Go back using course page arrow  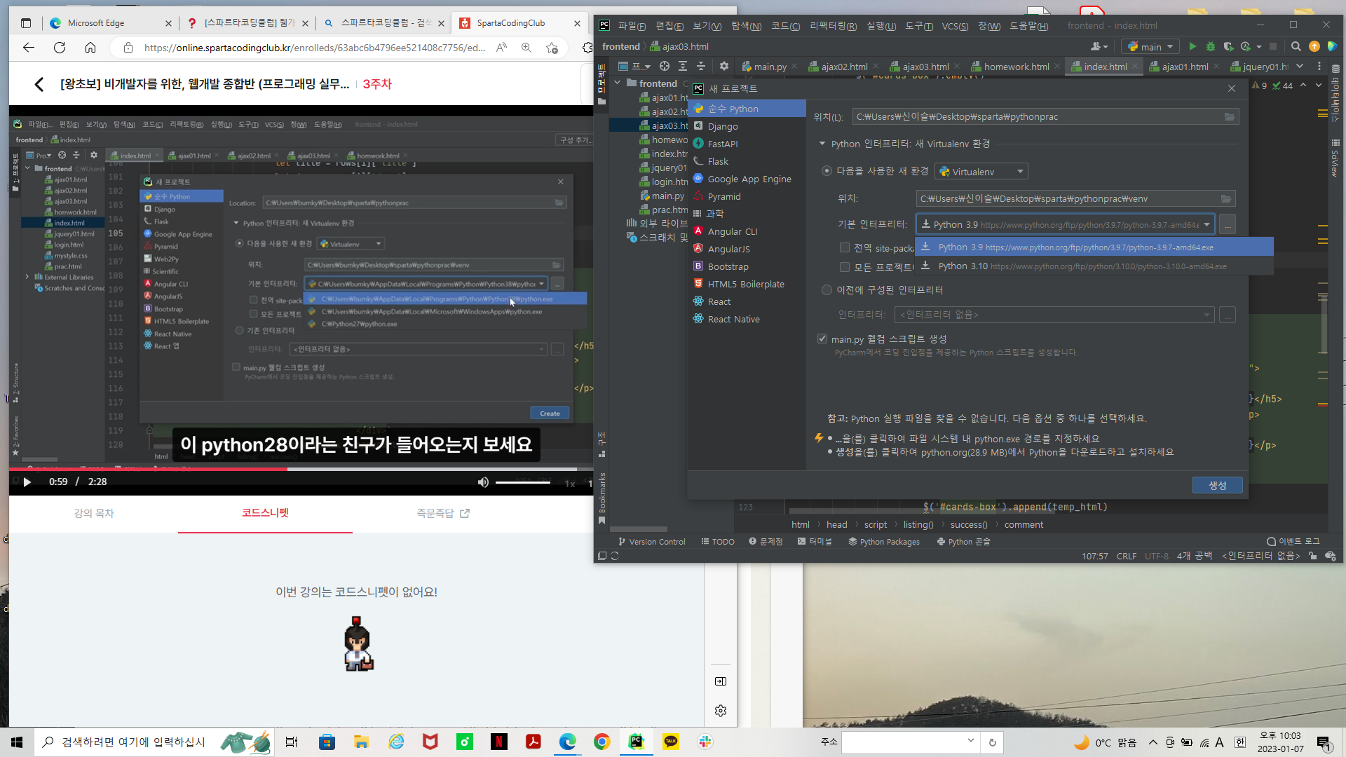click(39, 84)
